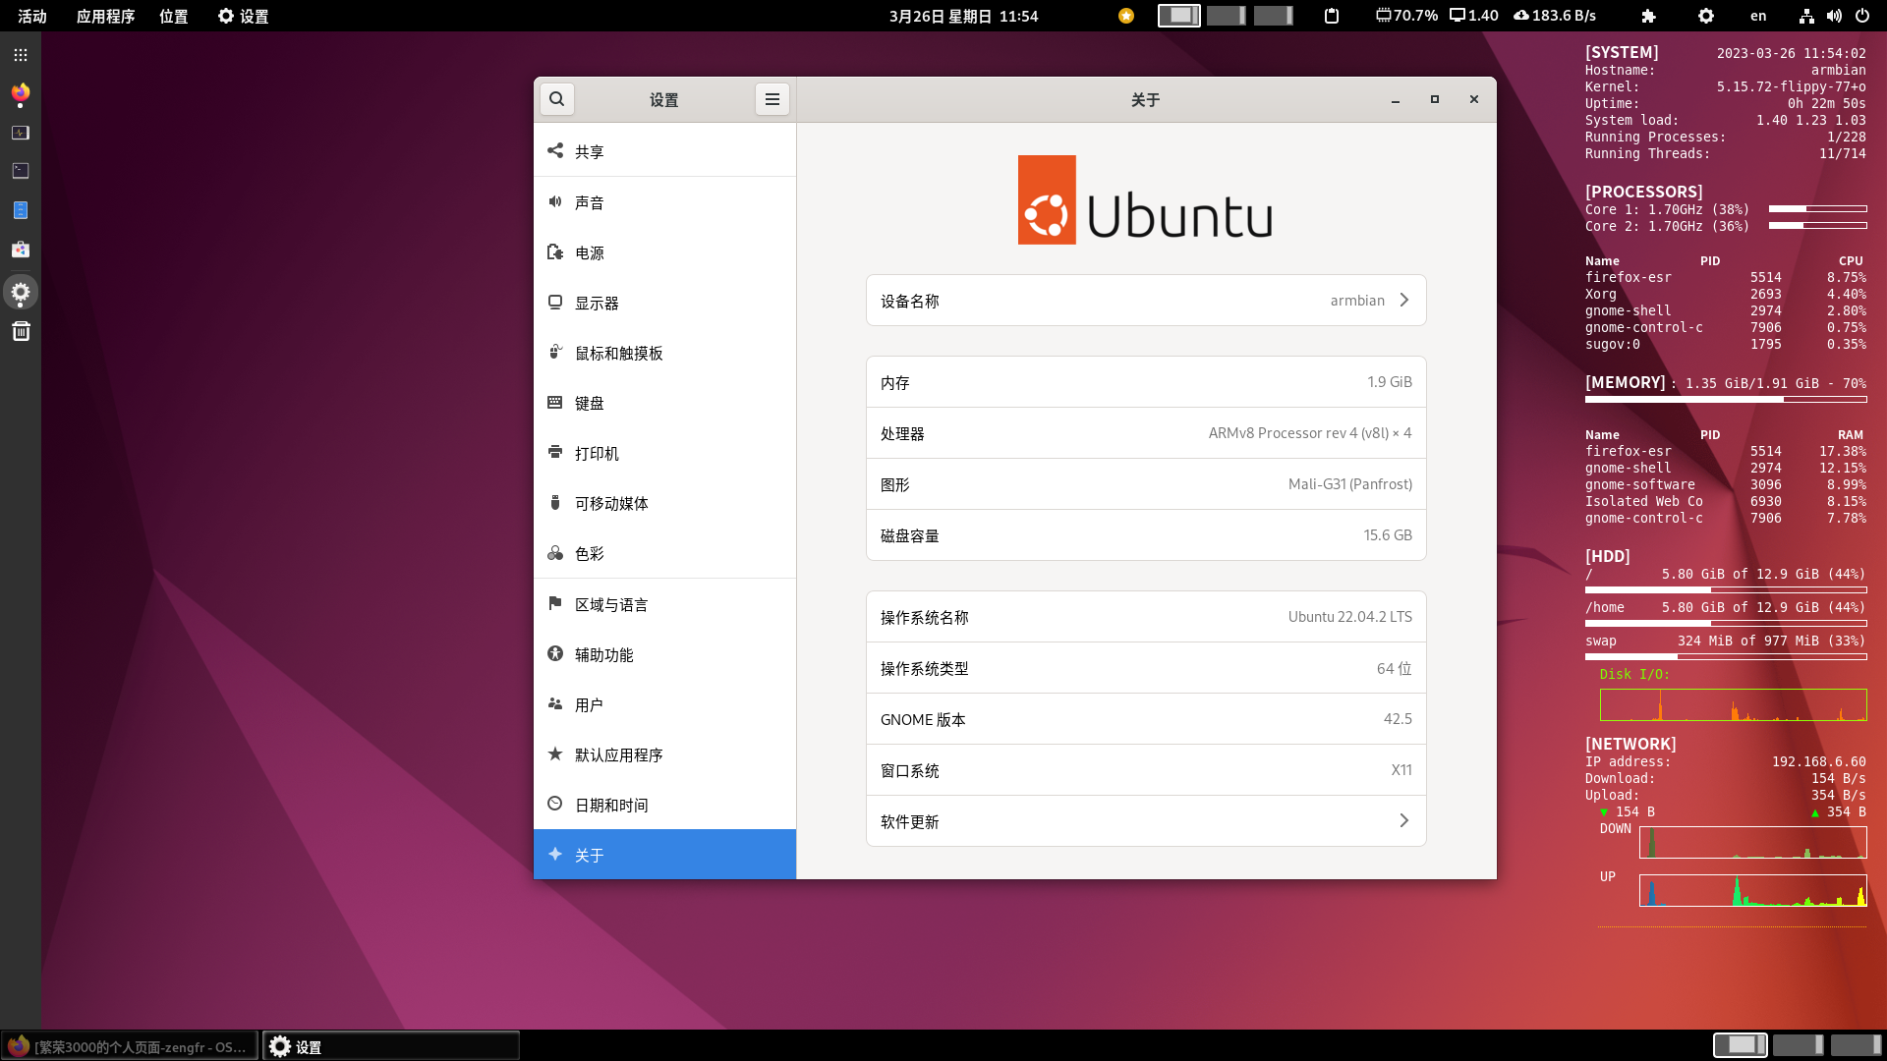This screenshot has height=1061, width=1887.
Task: Select the 关于 about entry
Action: pos(664,855)
